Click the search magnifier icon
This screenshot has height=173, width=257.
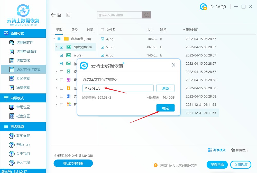pyautogui.click(x=146, y=15)
